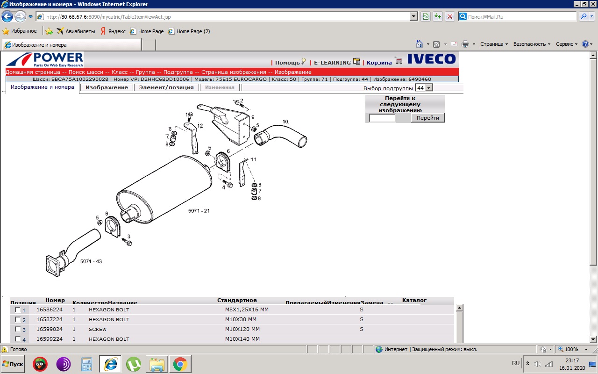Switch to the Элемент/позиция tab
The height and width of the screenshot is (374, 598).
(x=166, y=87)
